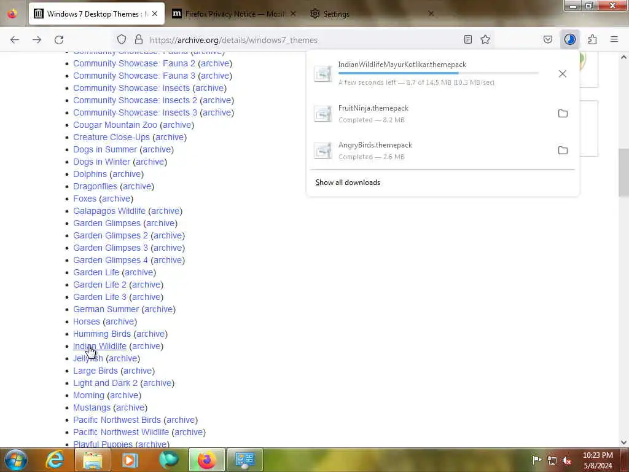629x472 pixels.
Task: Open the Action Center flag in tray
Action: pyautogui.click(x=537, y=460)
